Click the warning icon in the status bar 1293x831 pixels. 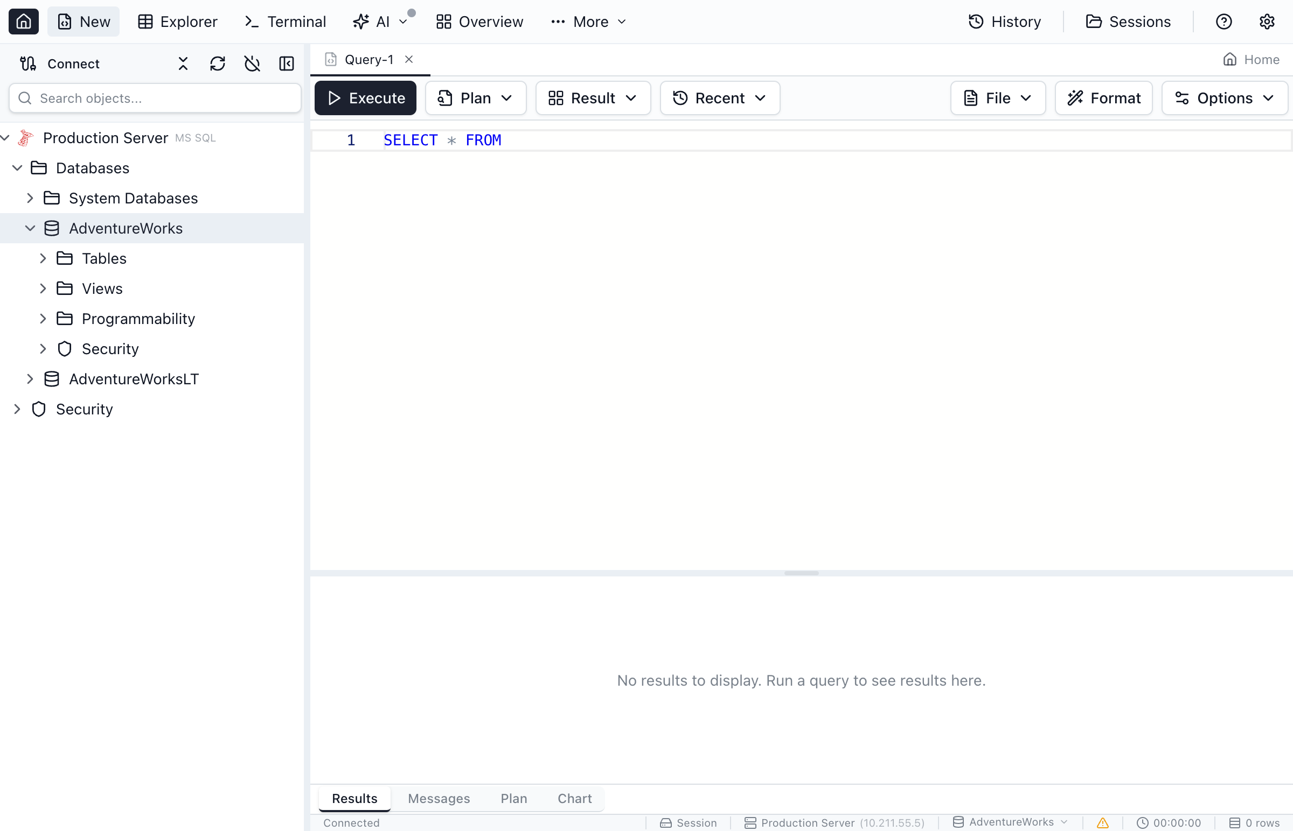point(1102,822)
